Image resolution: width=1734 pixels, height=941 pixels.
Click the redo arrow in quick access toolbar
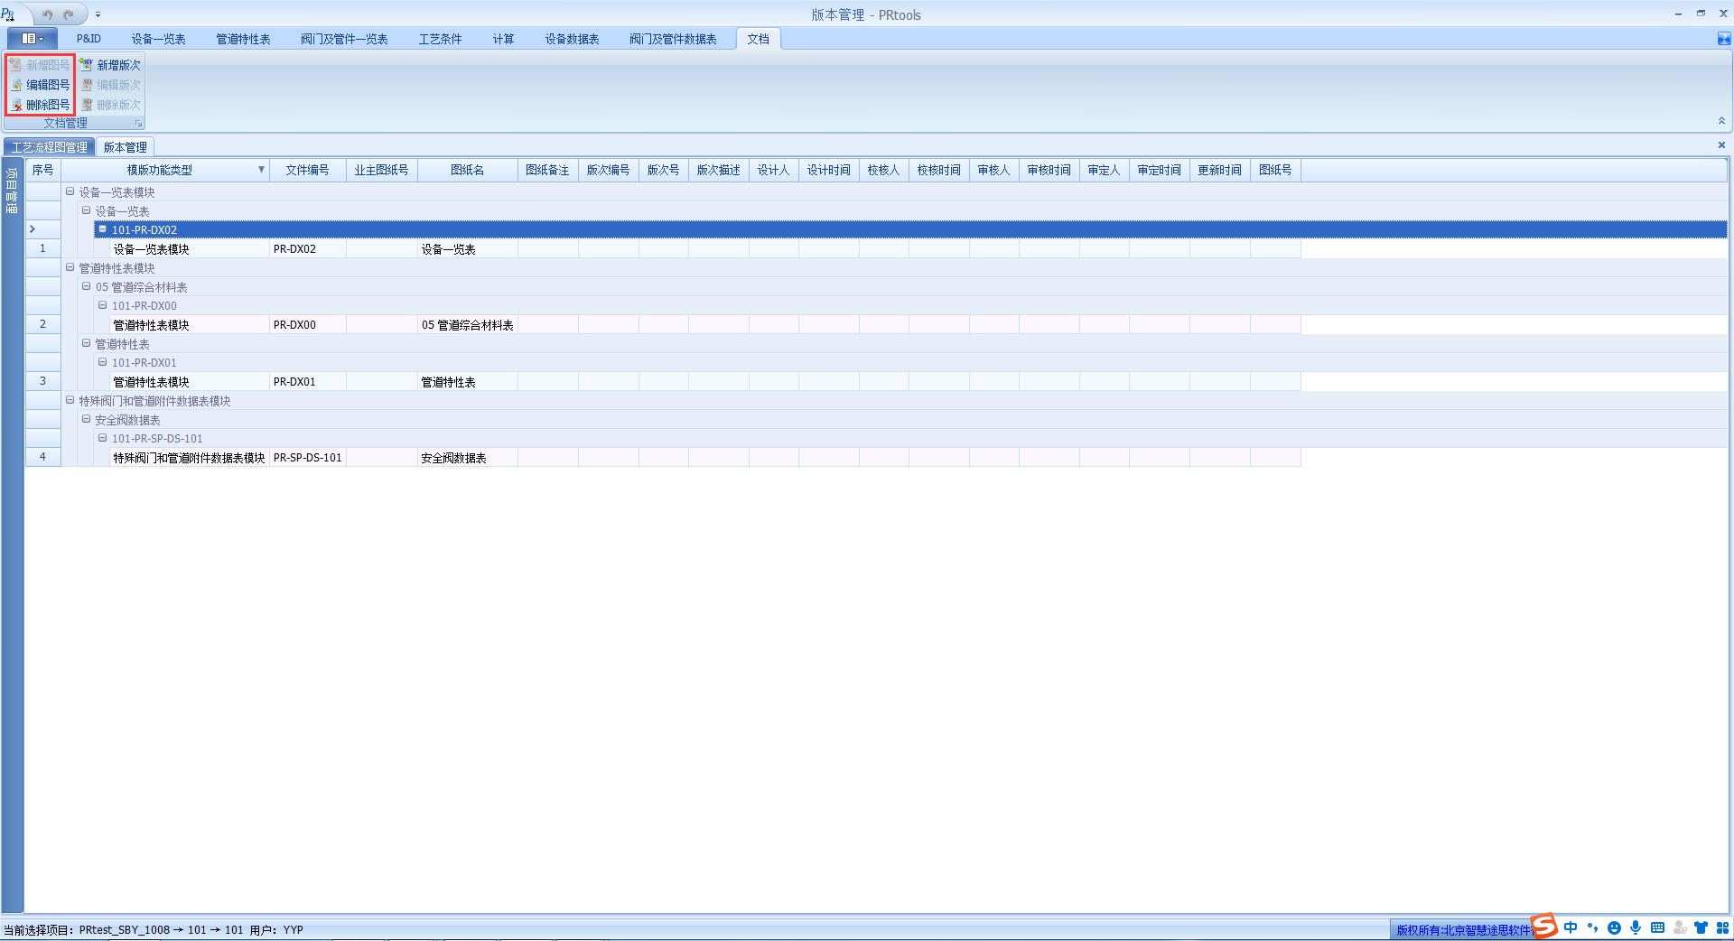coord(69,14)
